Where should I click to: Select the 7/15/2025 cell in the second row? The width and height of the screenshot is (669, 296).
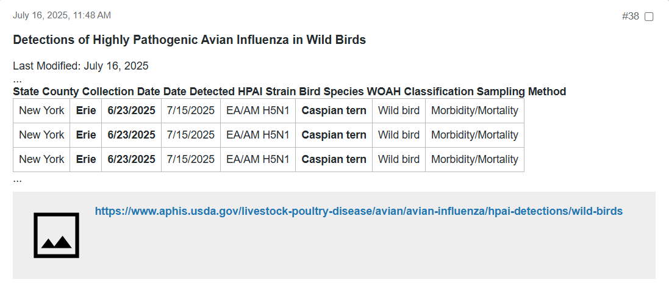191,135
